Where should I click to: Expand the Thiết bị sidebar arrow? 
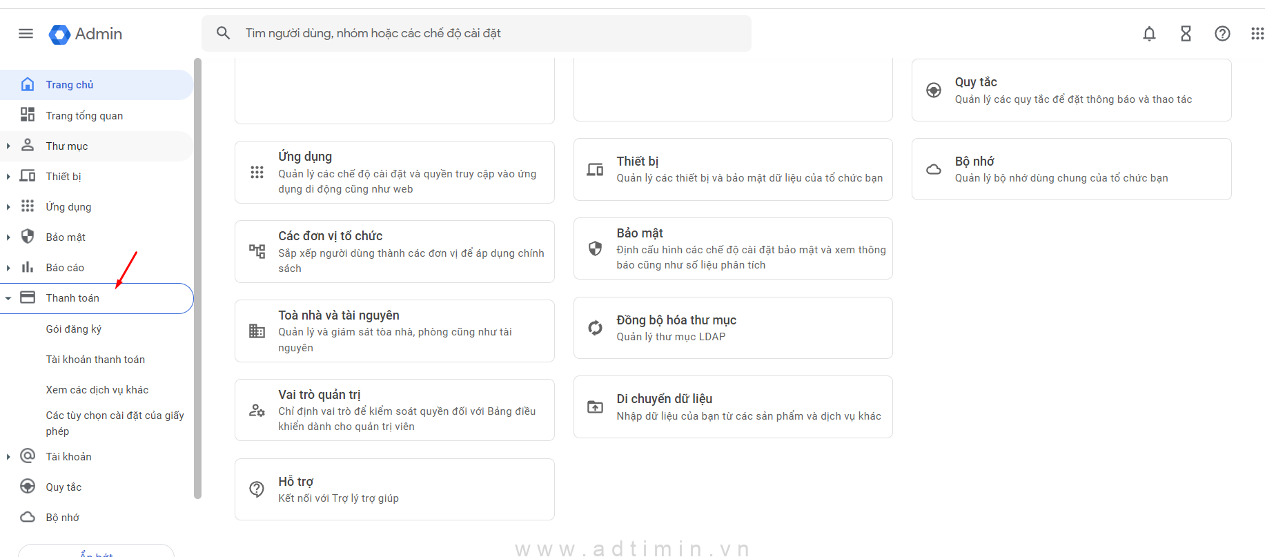pyautogui.click(x=8, y=176)
